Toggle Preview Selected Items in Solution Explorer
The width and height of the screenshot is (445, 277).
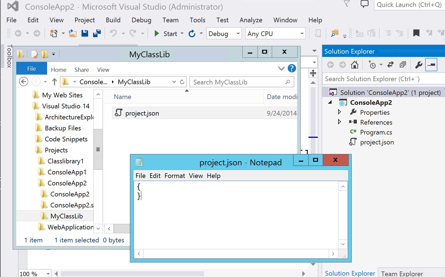(431, 65)
